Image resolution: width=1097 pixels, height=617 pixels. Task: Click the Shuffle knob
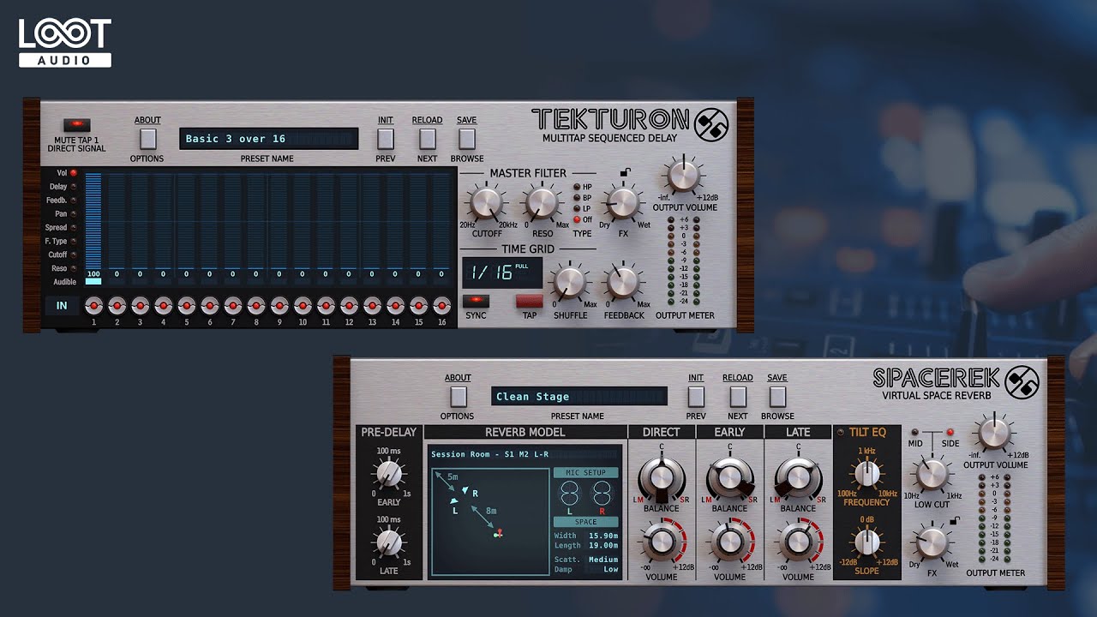570,282
